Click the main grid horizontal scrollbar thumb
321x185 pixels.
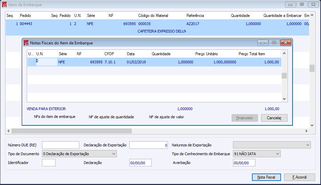72,131
